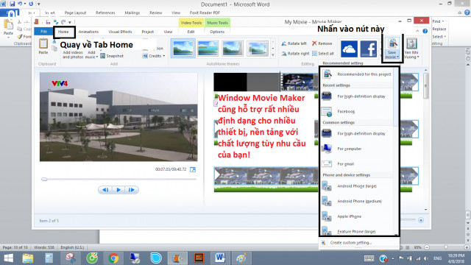Open the Visual Effects tab

[120, 32]
